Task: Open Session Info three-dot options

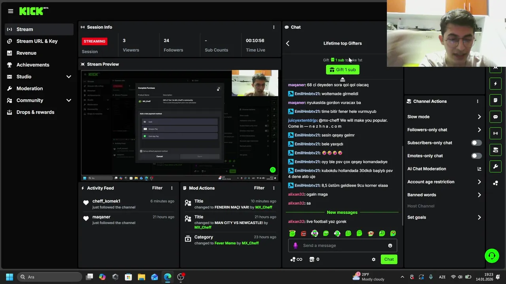Action: pyautogui.click(x=274, y=27)
